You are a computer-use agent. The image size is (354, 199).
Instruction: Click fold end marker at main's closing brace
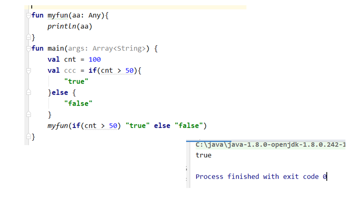(x=28, y=137)
